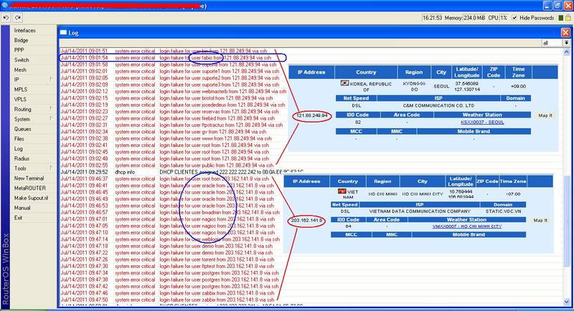The width and height of the screenshot is (574, 311).
Task: Toggle the Hide Passwords checkbox
Action: pyautogui.click(x=514, y=17)
